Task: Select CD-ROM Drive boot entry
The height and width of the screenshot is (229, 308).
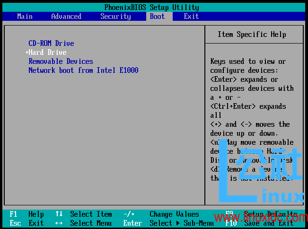Action: tap(51, 43)
